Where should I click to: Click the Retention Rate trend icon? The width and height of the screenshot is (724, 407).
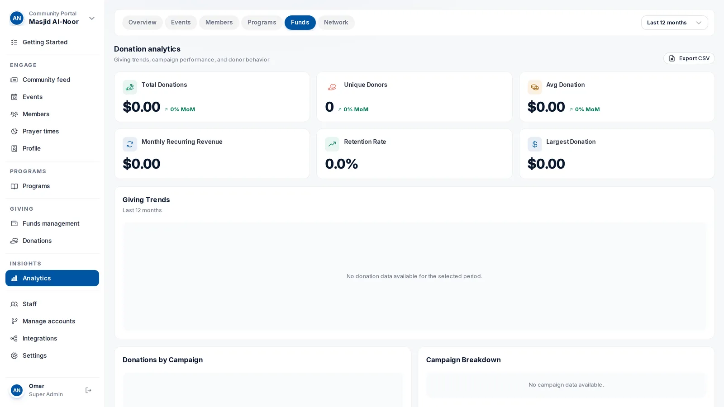click(332, 144)
